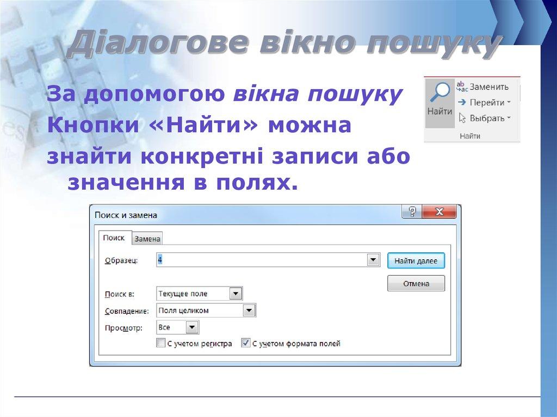
Task: Click the Выбрать cursor icon
Action: tap(461, 116)
